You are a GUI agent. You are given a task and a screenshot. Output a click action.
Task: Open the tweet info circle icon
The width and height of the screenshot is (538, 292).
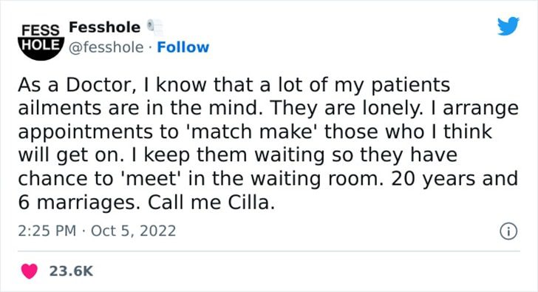[508, 231]
